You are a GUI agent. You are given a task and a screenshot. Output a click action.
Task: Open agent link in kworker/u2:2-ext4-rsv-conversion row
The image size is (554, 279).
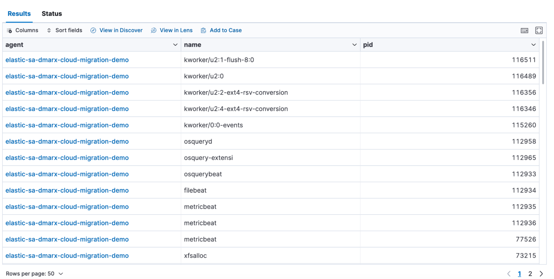pos(67,92)
